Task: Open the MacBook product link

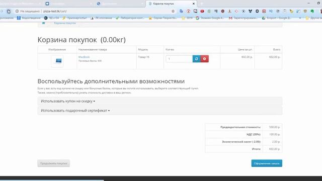Action: pyautogui.click(x=84, y=57)
